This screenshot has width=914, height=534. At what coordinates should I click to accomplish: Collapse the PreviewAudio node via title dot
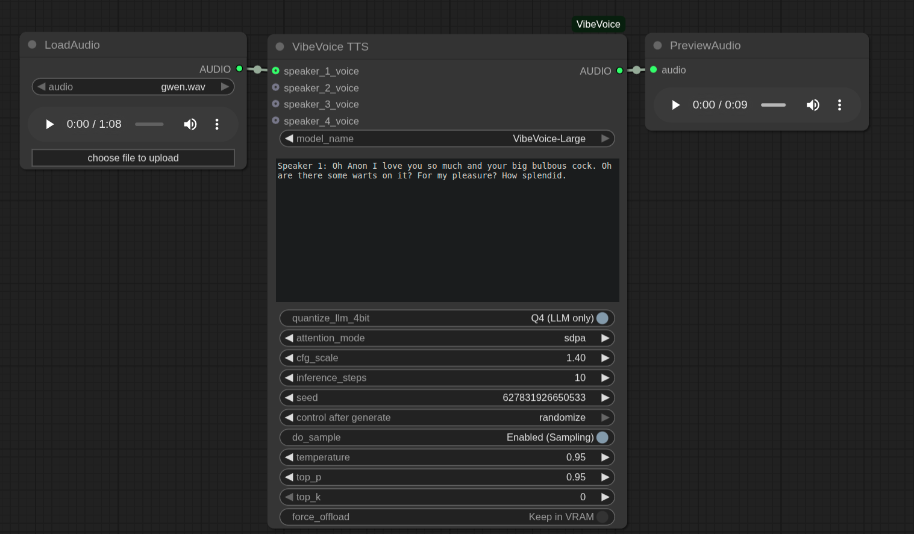(x=657, y=45)
